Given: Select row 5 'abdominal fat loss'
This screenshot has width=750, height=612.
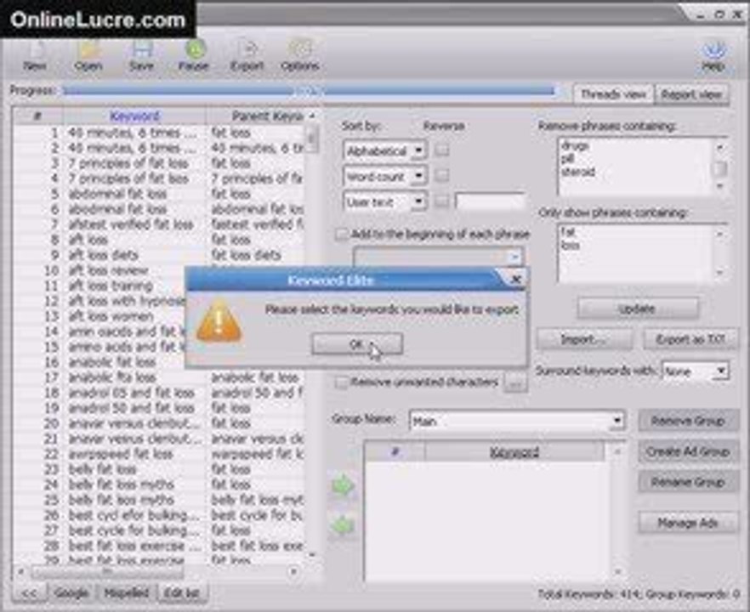Looking at the screenshot, I should pyautogui.click(x=159, y=194).
